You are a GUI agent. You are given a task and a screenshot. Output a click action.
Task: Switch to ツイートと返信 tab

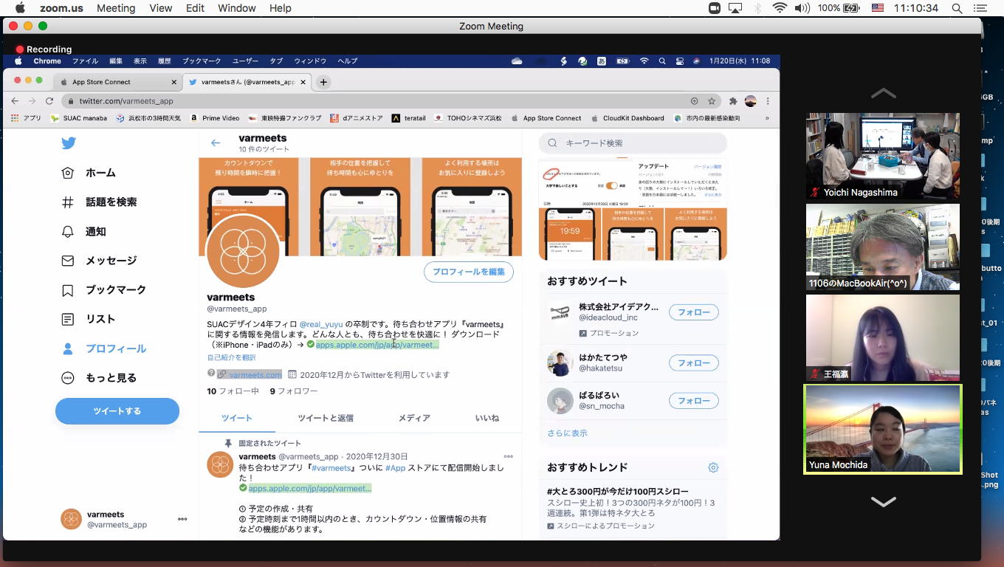click(x=326, y=418)
